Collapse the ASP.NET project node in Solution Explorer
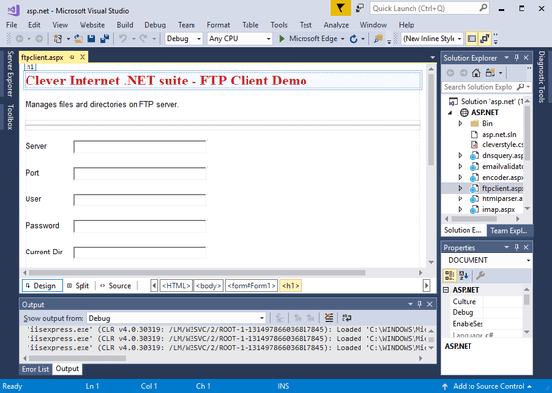 (x=450, y=113)
